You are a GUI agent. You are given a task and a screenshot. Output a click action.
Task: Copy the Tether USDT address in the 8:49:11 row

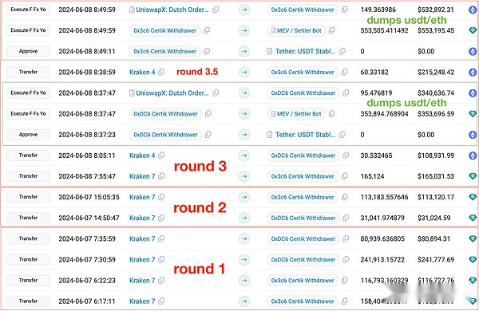coord(342,51)
